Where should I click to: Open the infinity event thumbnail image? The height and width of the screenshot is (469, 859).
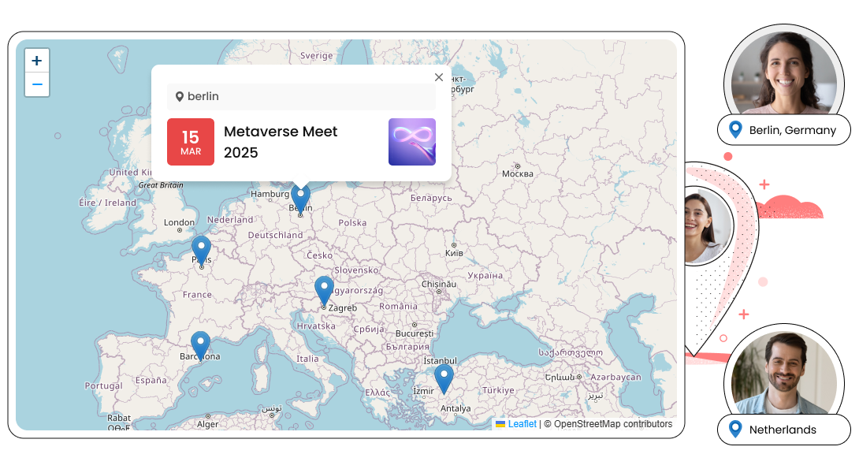411,142
